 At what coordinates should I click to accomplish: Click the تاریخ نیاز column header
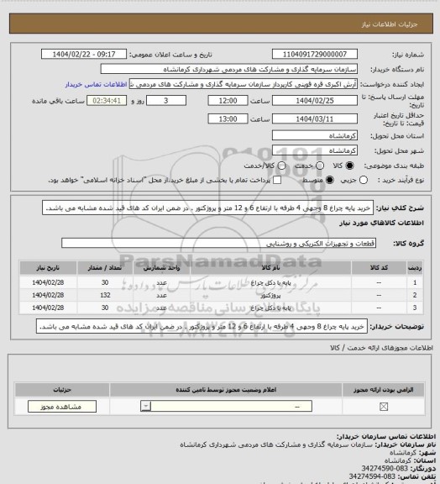pos(48,267)
